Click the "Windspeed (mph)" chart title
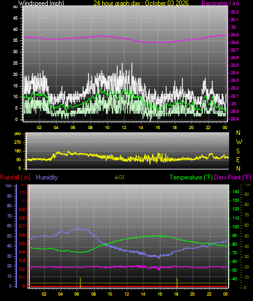The image size is (253, 301). pos(41,3)
